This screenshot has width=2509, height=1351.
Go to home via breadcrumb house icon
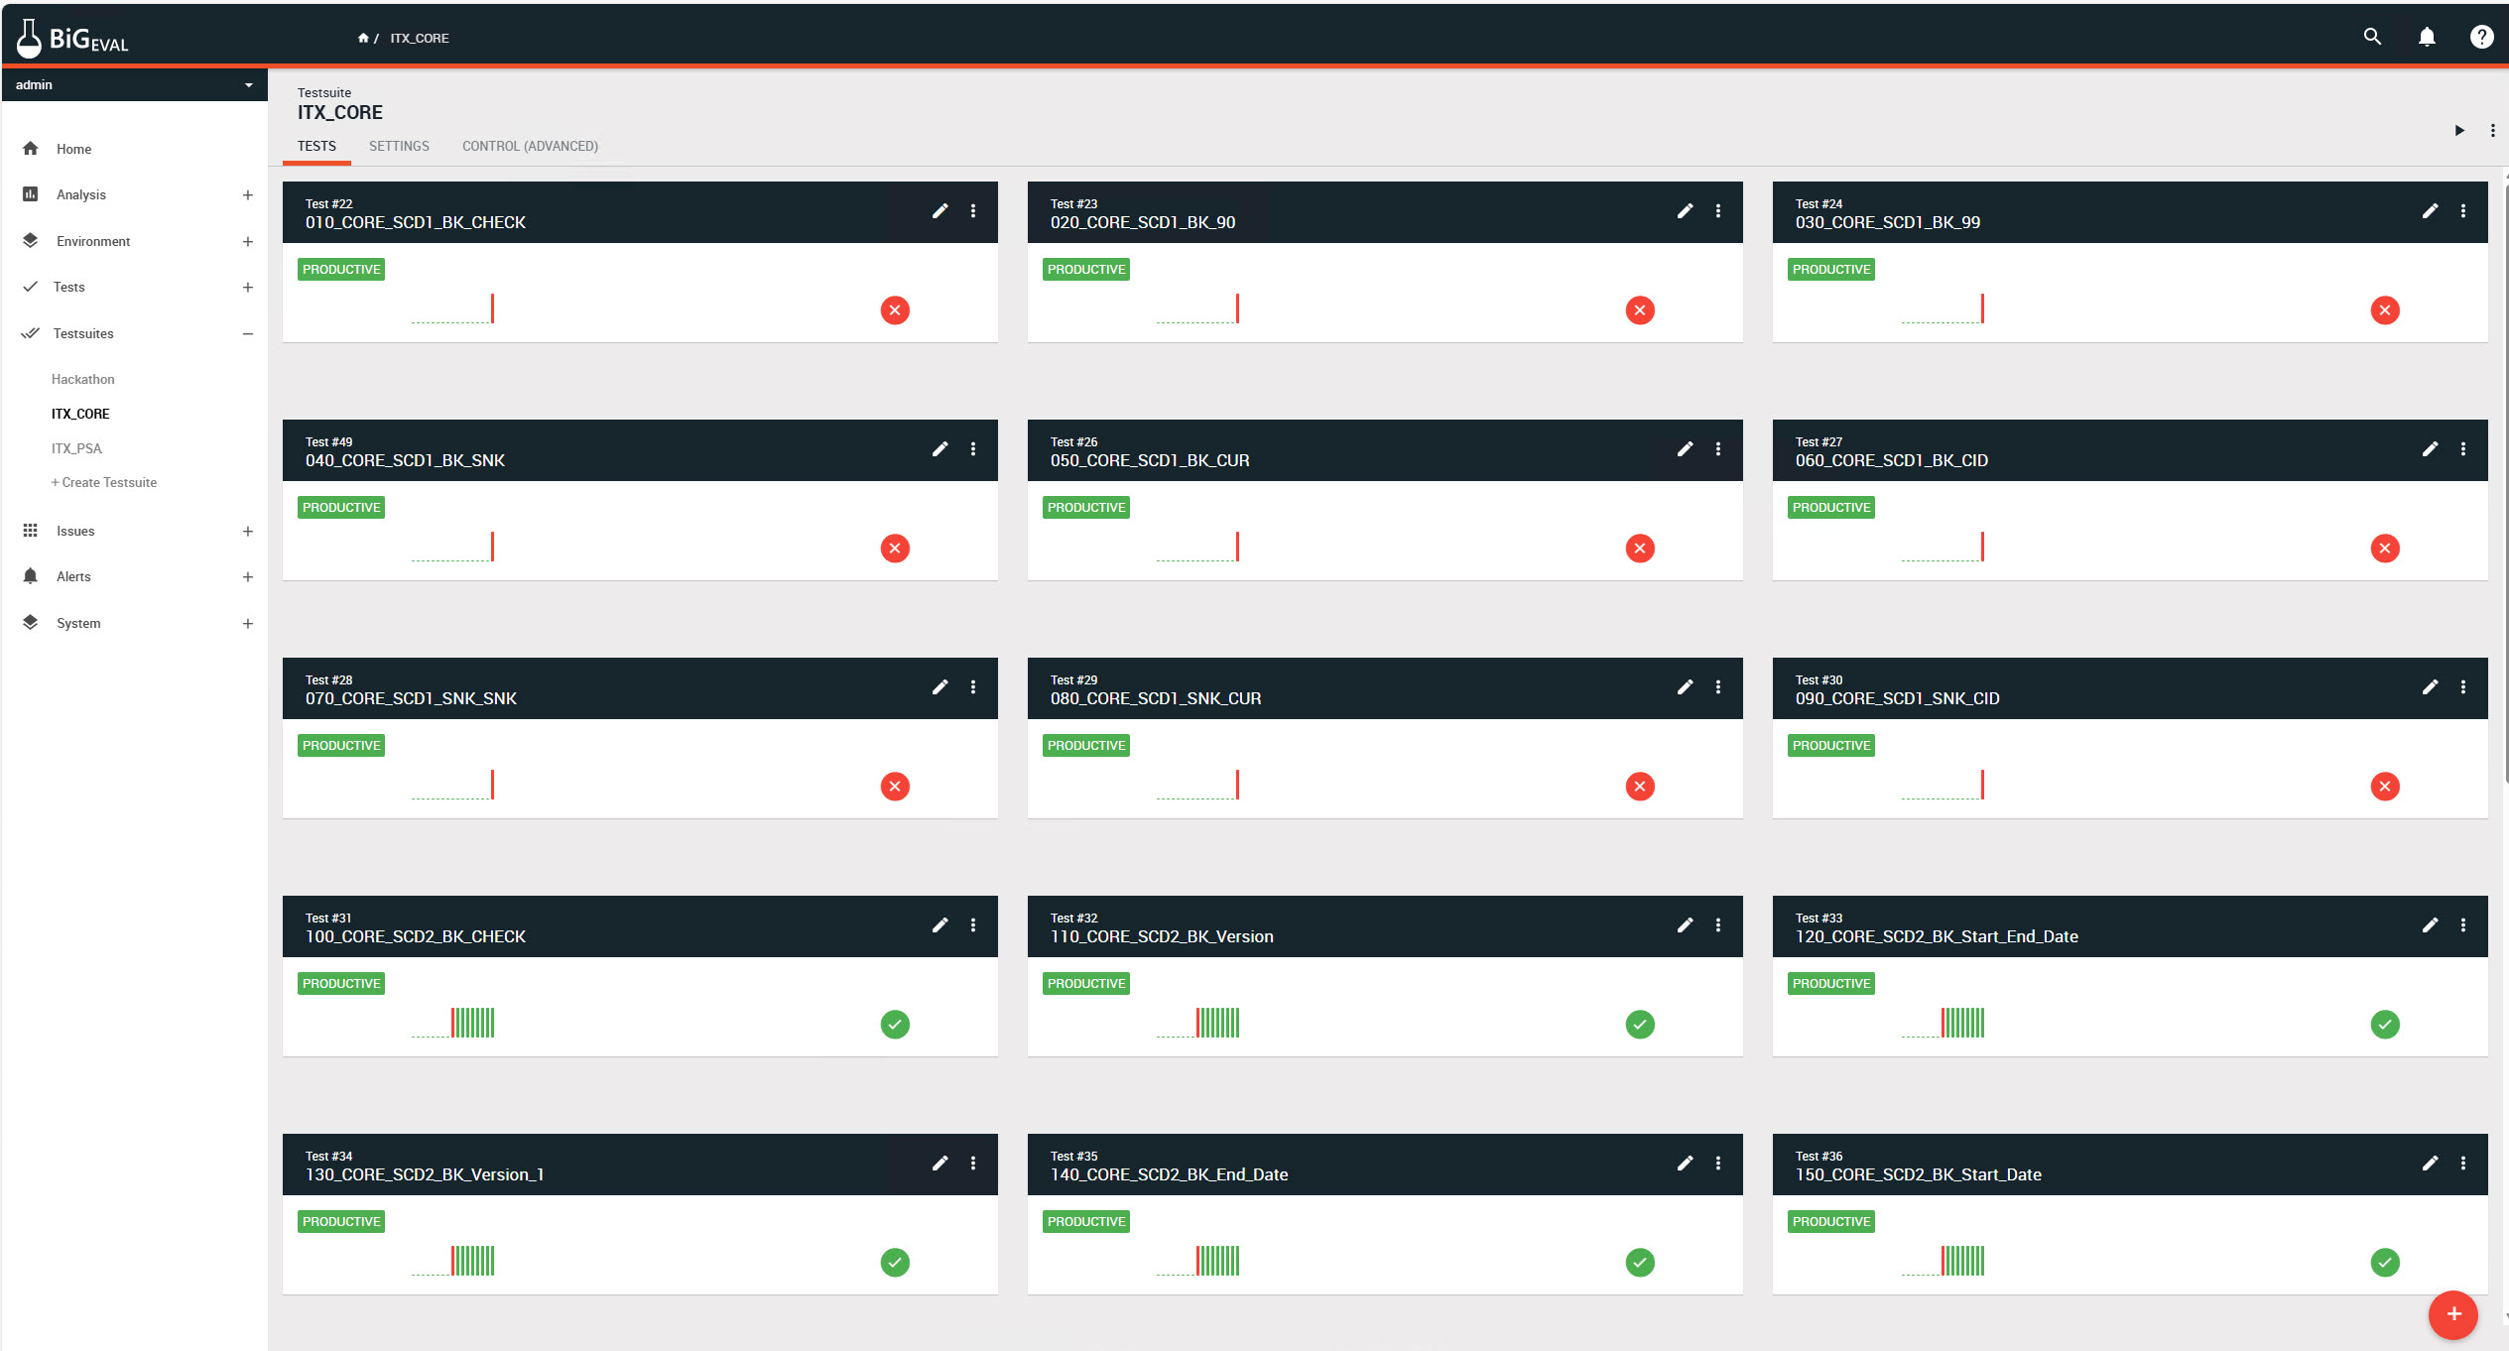[x=363, y=38]
